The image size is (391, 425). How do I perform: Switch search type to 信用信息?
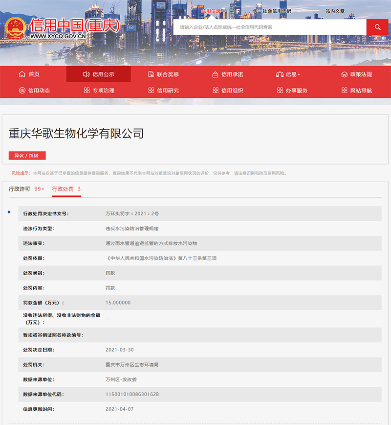click(x=211, y=11)
